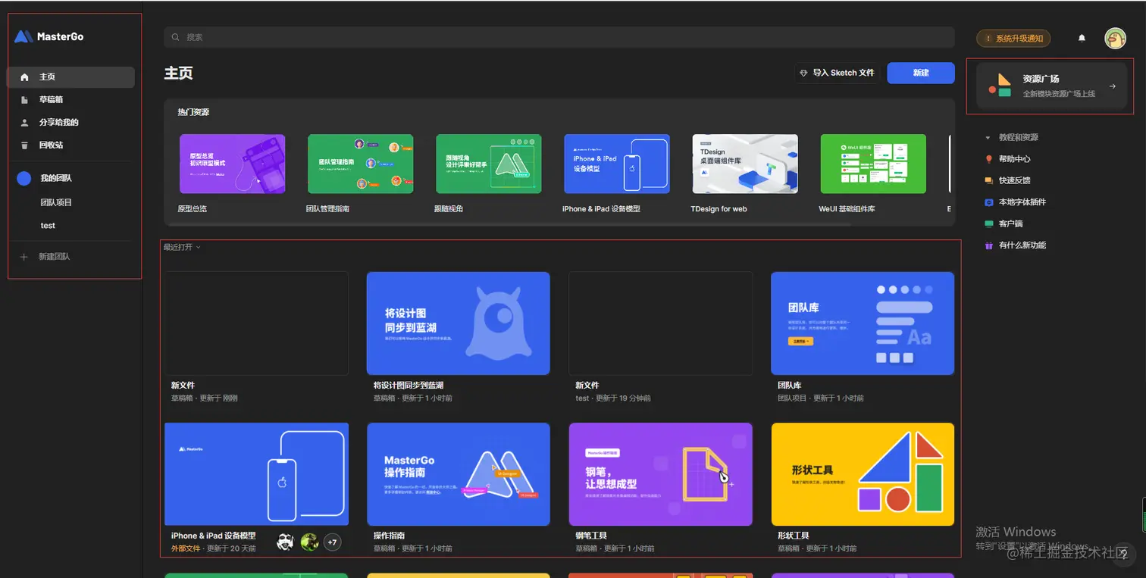Open 新文件 in test updated 19 分钟前
This screenshot has width=1146, height=578.
coord(660,323)
